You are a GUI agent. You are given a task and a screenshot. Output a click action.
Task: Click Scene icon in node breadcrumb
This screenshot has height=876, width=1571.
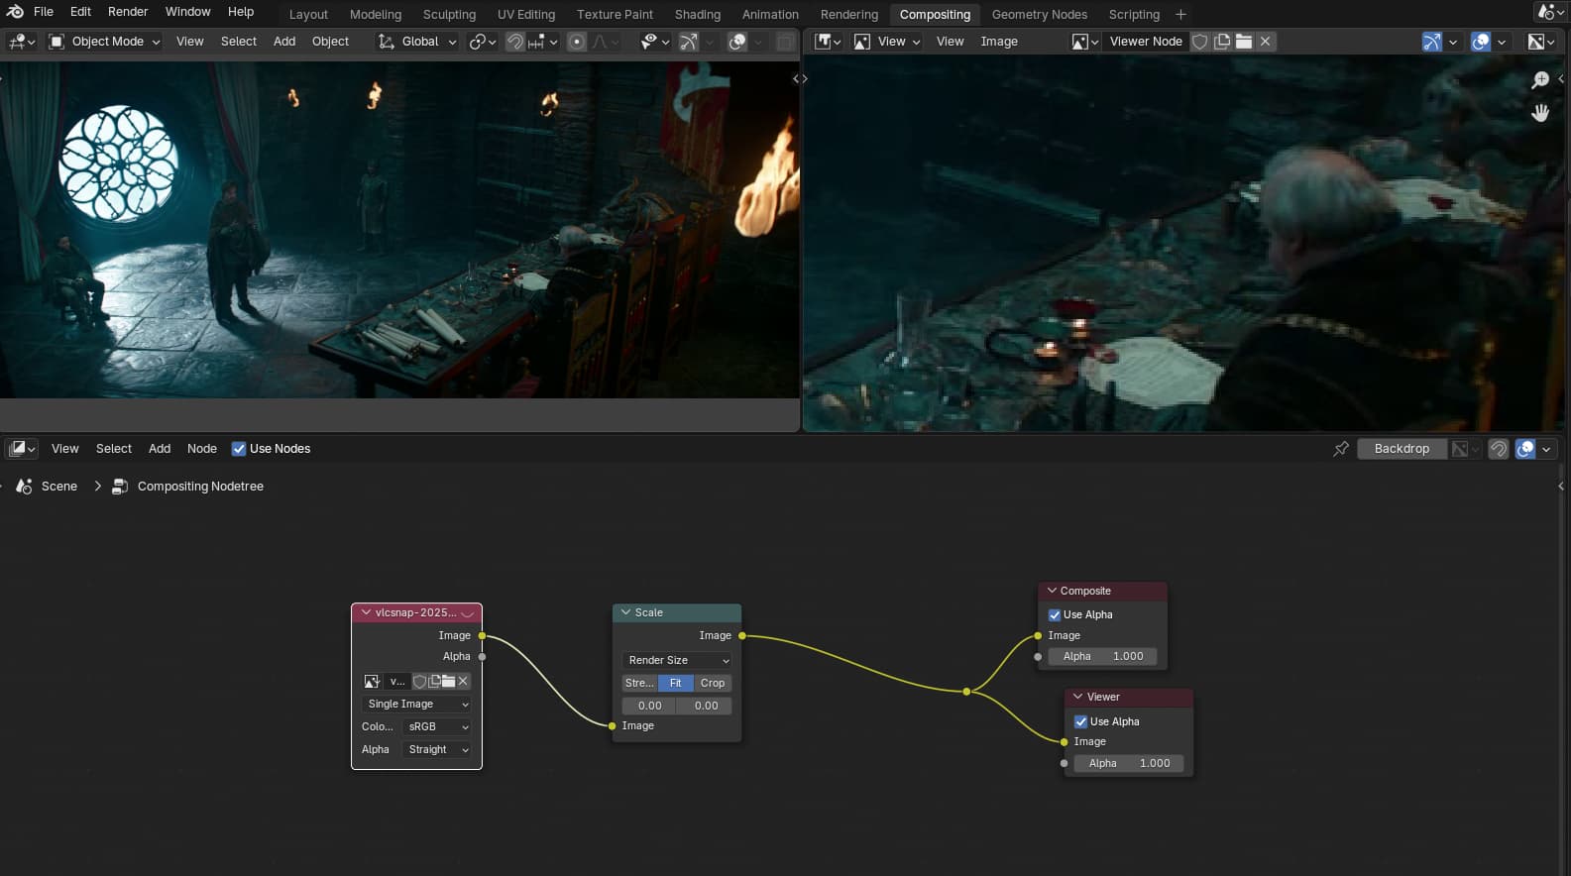click(25, 487)
